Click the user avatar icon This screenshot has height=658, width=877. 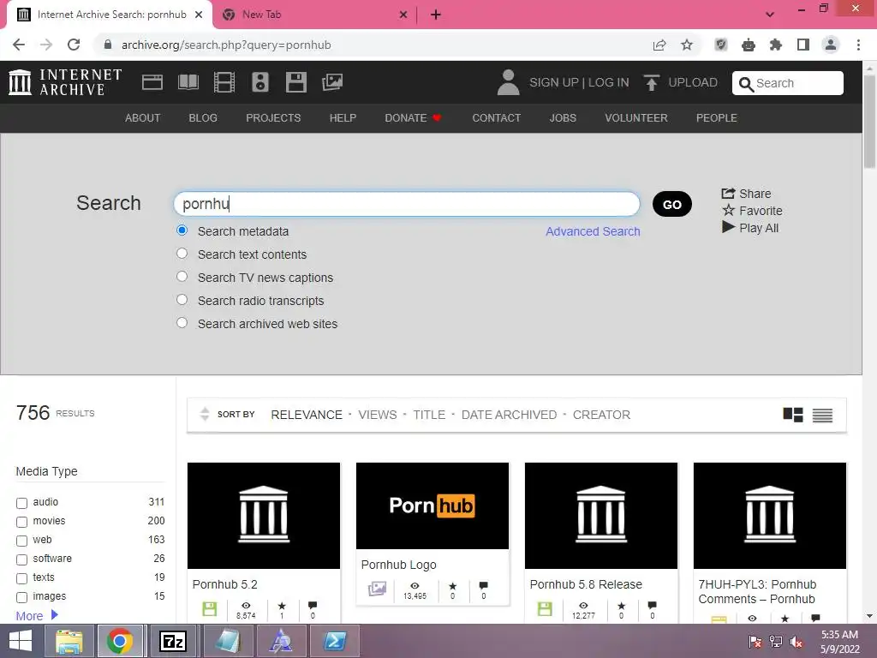(x=508, y=82)
